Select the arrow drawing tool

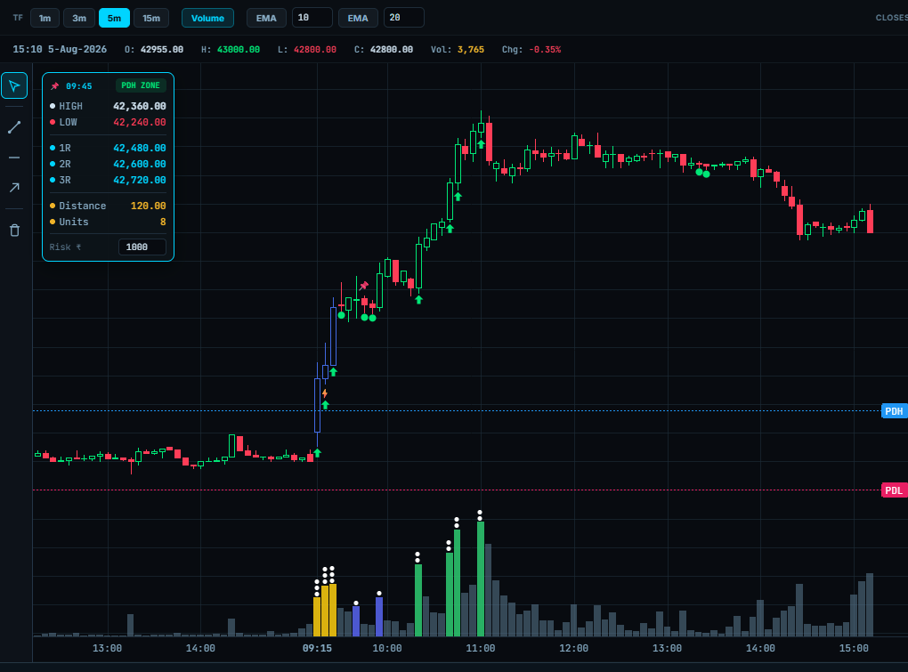[x=14, y=188]
